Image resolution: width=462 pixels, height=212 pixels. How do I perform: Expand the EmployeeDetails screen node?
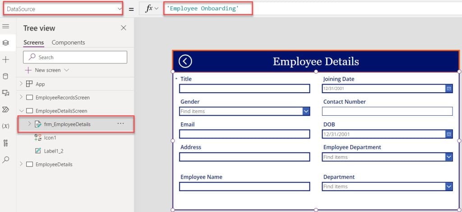point(21,164)
